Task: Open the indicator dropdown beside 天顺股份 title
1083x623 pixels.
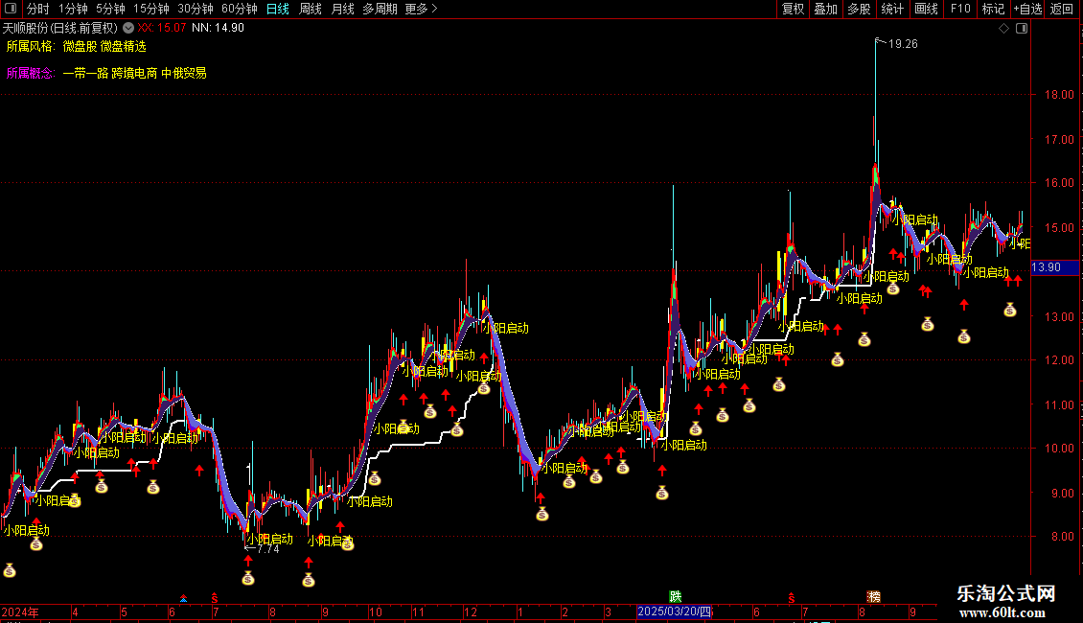Action: 128,29
